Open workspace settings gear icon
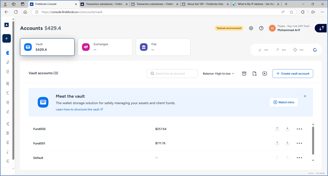The height and width of the screenshot is (176, 328). 251,28
